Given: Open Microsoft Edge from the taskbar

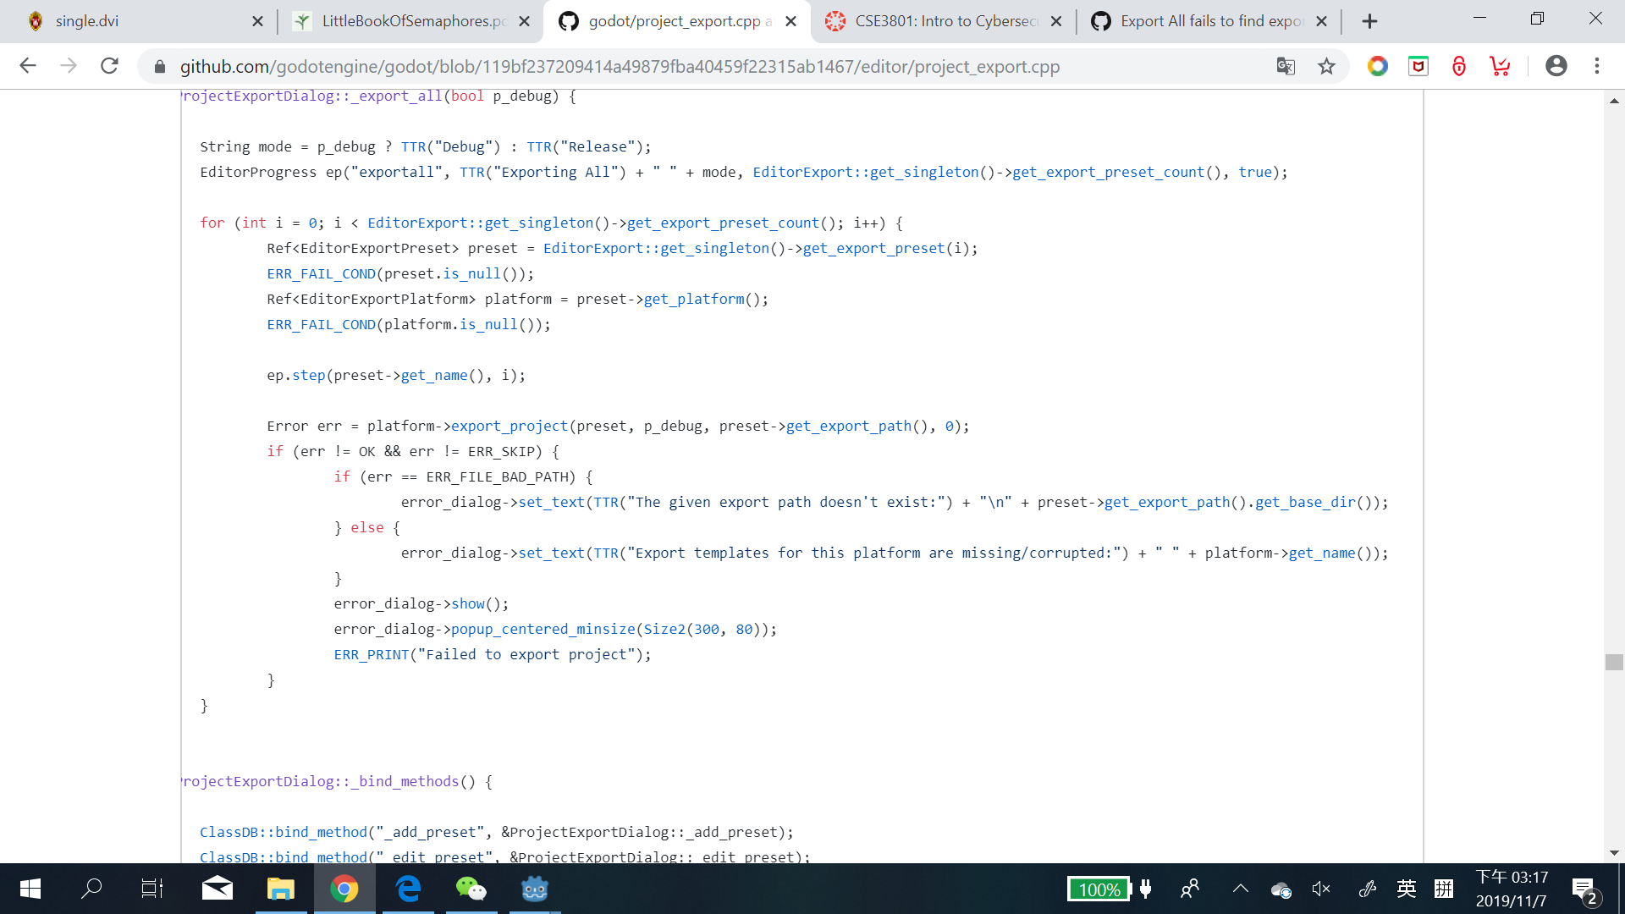Looking at the screenshot, I should [408, 889].
